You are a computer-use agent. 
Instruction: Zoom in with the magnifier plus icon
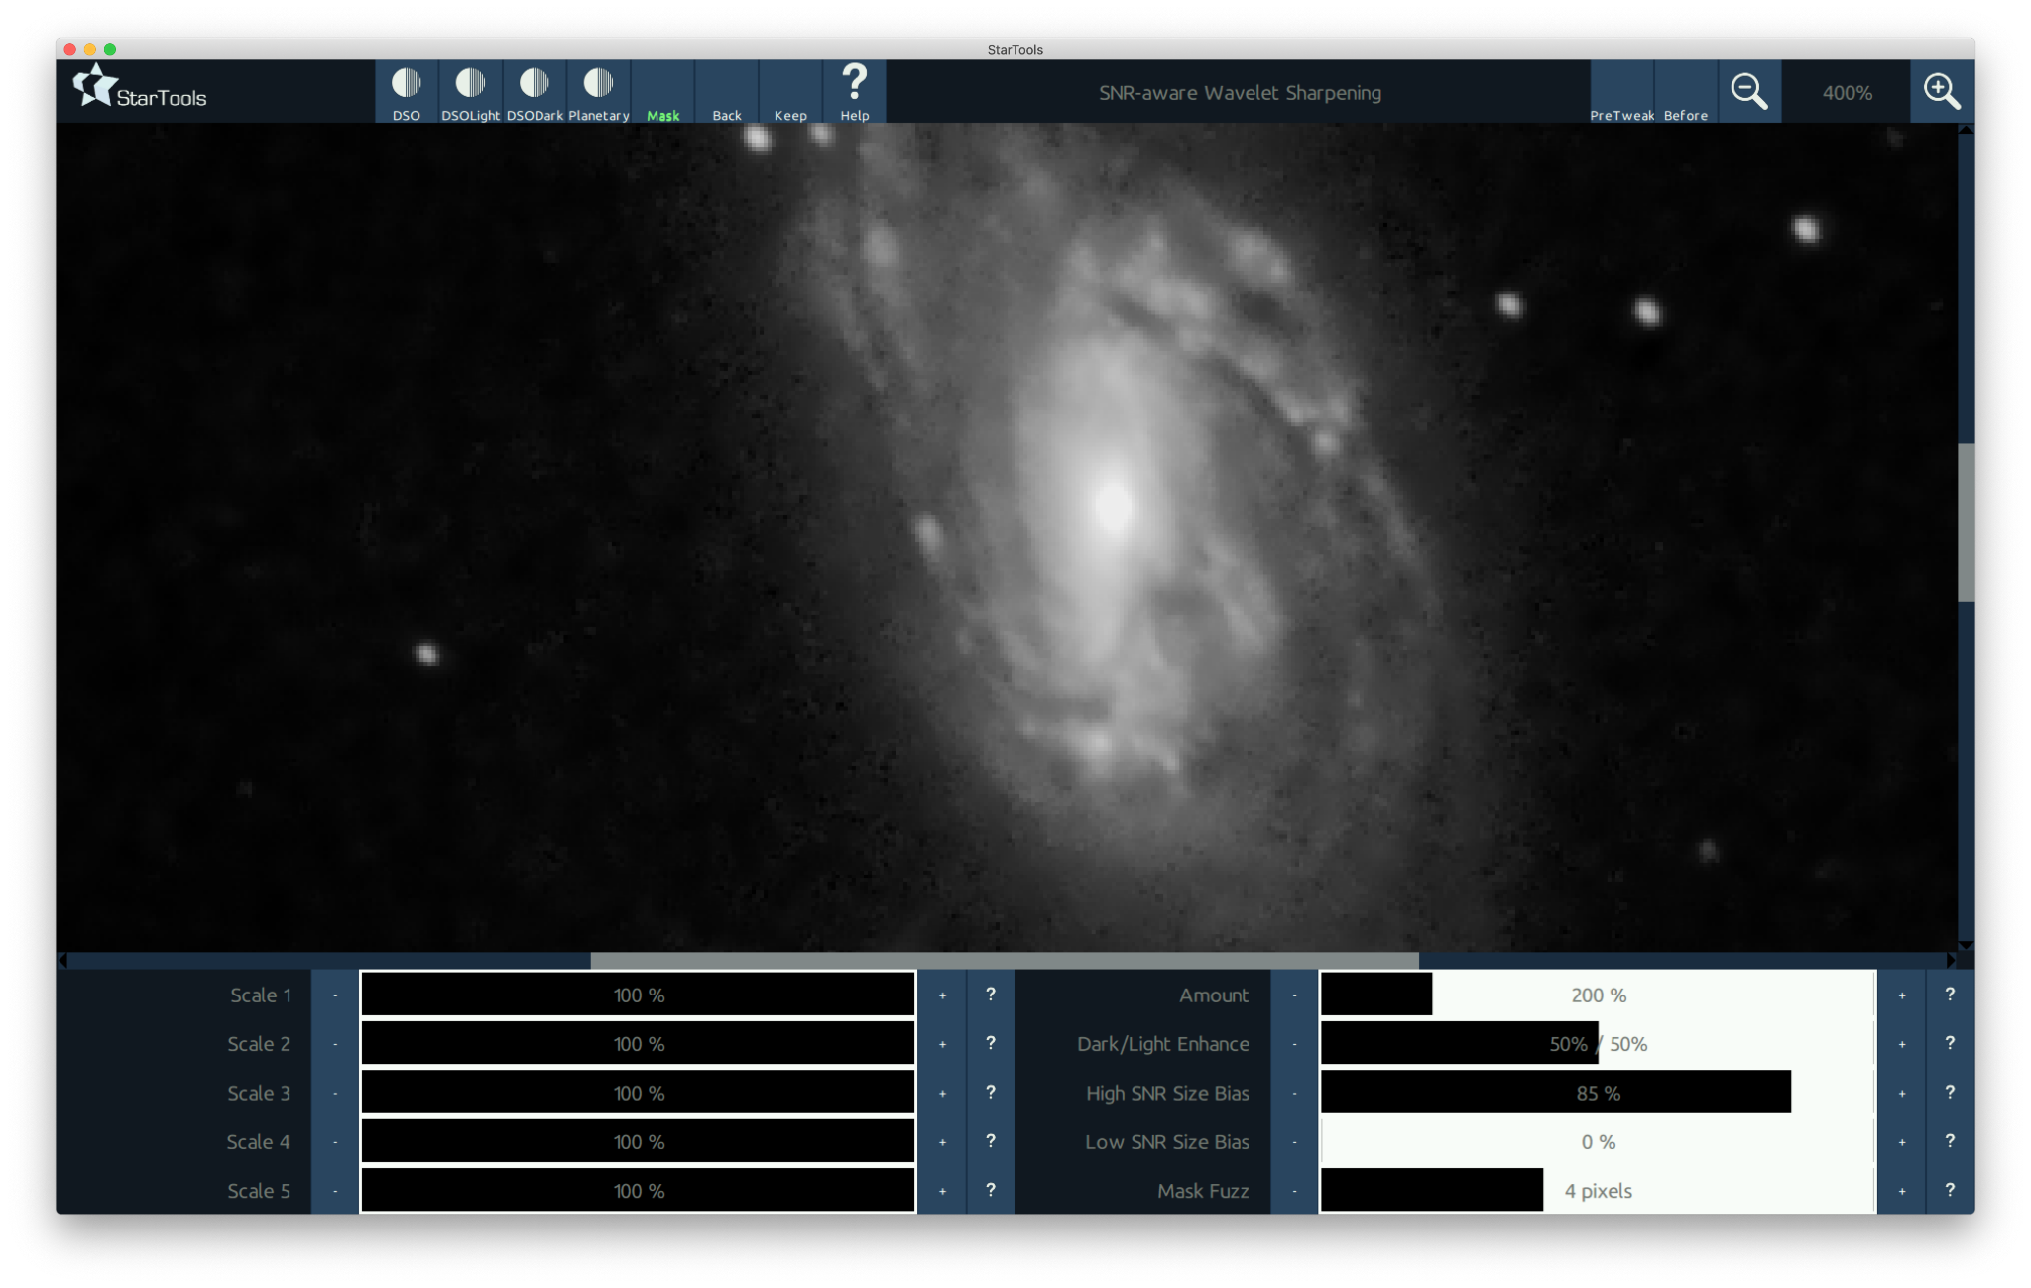[x=1942, y=92]
